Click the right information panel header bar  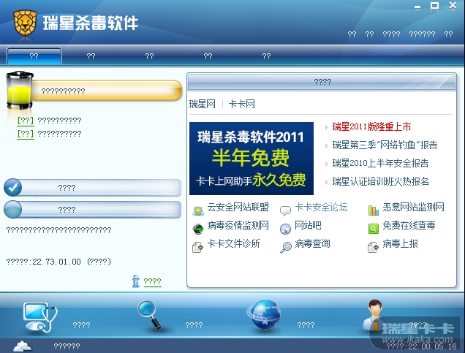(x=322, y=82)
